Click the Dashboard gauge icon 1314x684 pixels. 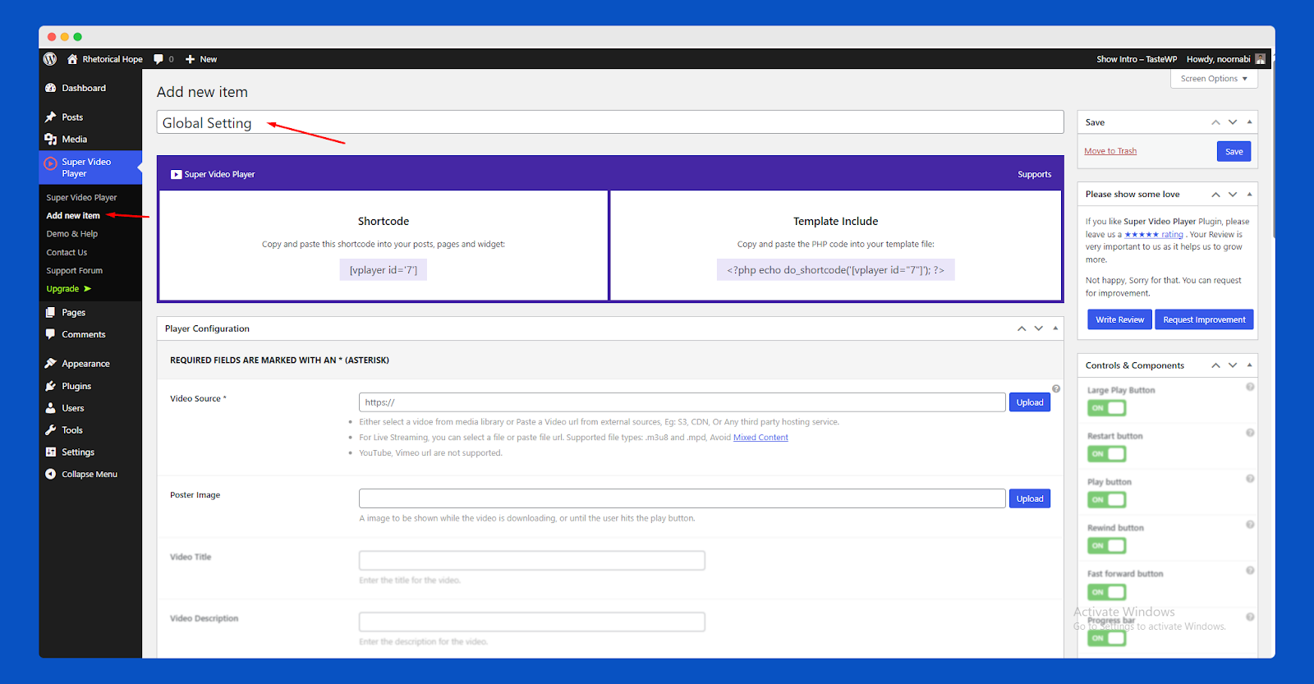click(x=51, y=88)
